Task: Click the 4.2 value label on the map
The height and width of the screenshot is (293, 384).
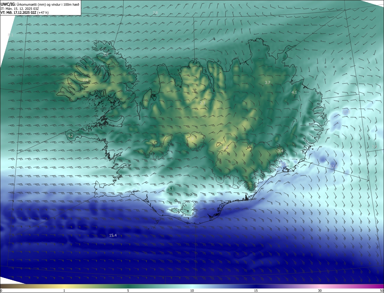Action: (70, 136)
